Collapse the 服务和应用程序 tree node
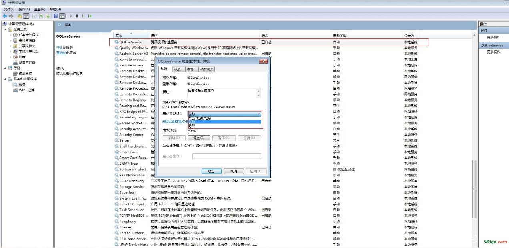The height and width of the screenshot is (248, 509). pos(5,79)
